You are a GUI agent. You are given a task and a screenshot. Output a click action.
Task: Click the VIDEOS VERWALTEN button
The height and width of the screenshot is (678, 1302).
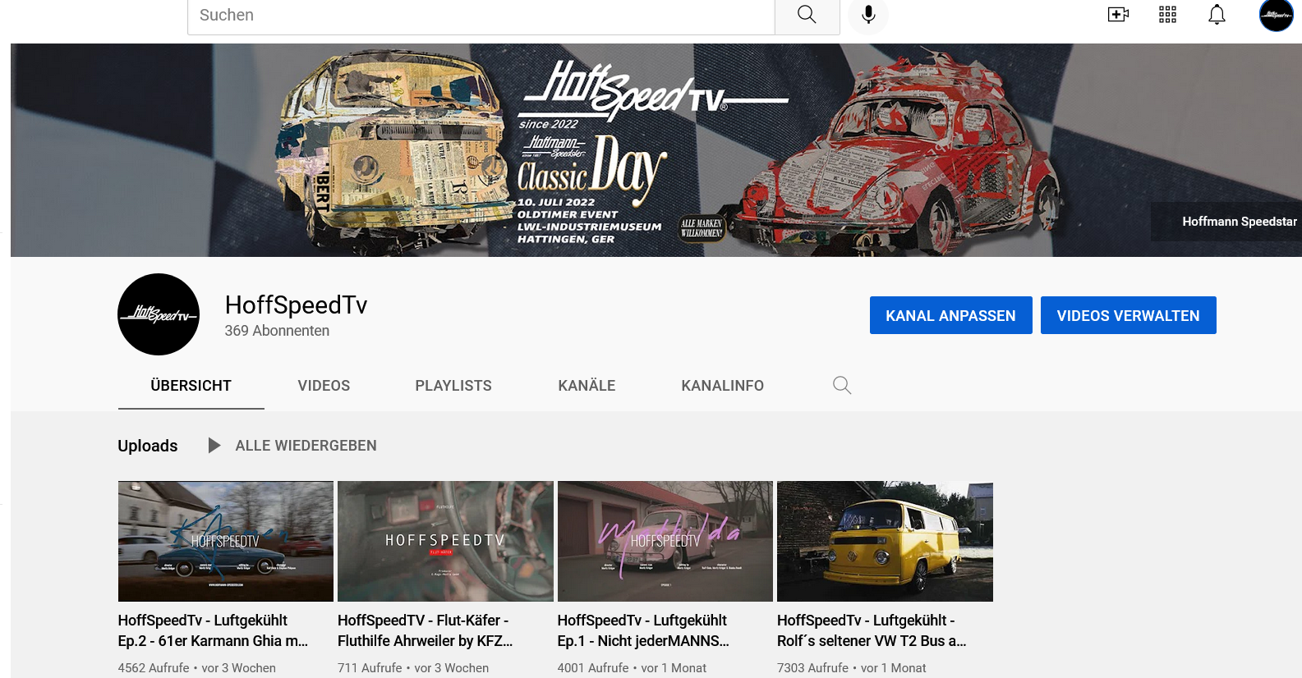click(1129, 315)
